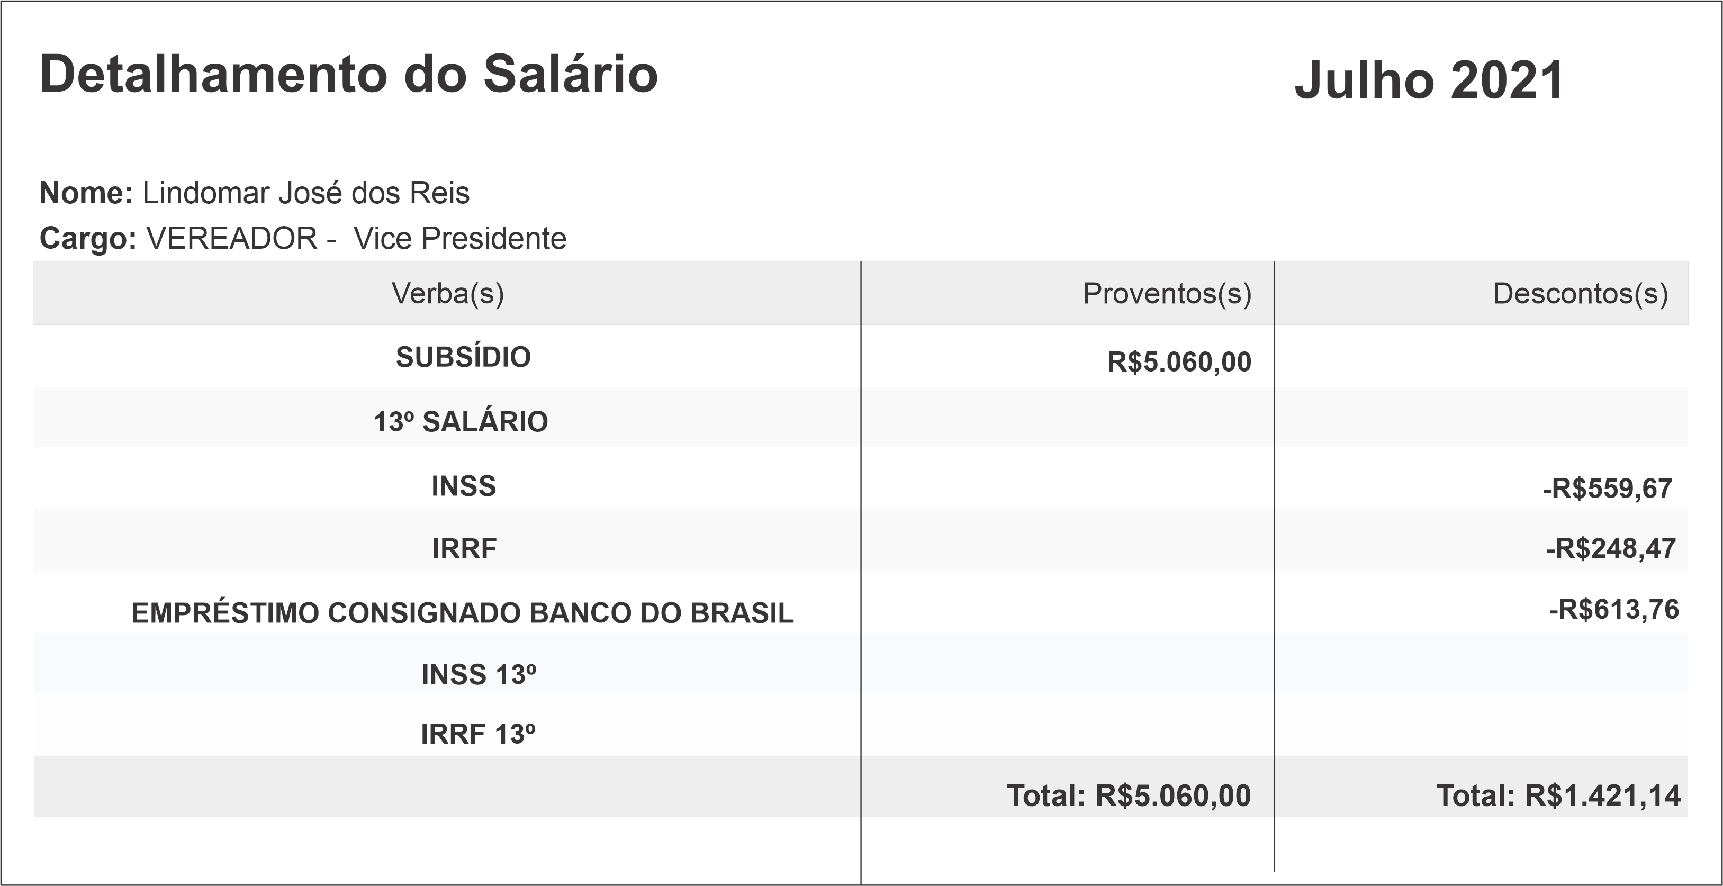The image size is (1723, 886).
Task: Click the SUBSÍDIO row amount R$5.060,00
Action: point(1178,361)
